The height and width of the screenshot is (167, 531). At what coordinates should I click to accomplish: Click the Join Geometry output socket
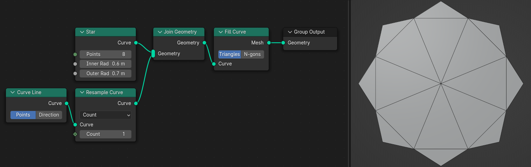pos(204,43)
